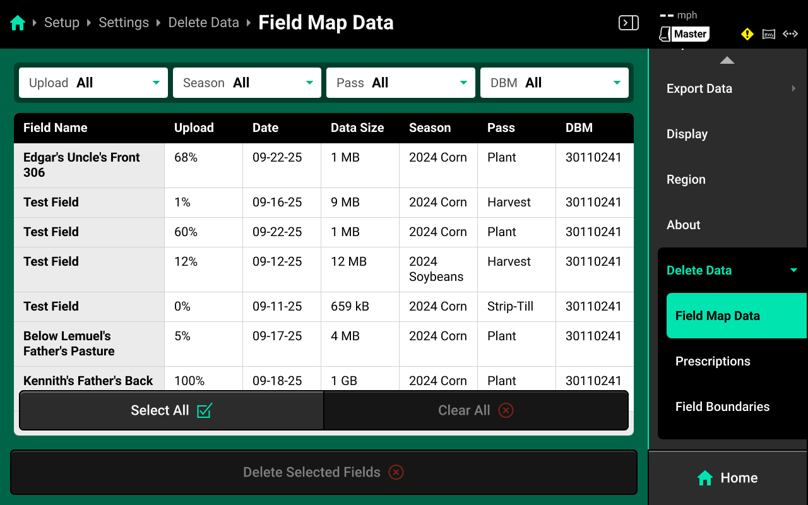Click the green home icon in breadcrumb
This screenshot has width=808, height=505.
(x=18, y=23)
